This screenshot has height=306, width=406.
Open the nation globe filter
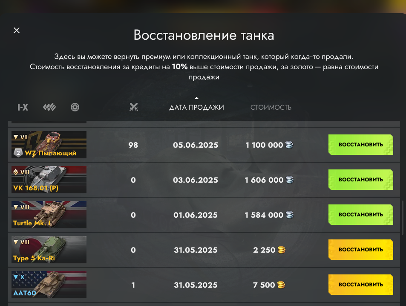click(75, 107)
